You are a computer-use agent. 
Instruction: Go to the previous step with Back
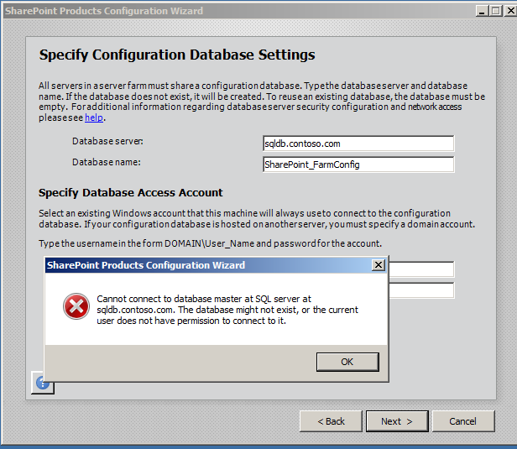pos(331,421)
